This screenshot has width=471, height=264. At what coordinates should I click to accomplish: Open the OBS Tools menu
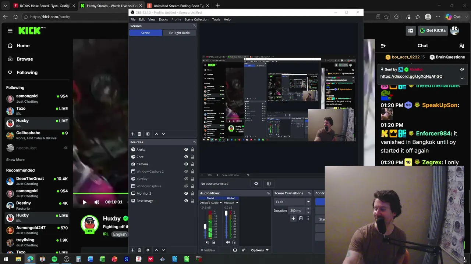tap(216, 19)
